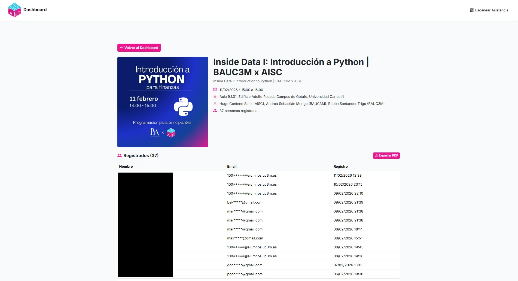Select the pgo*****@gmail.com email cell
The height and width of the screenshot is (281, 518).
(x=245, y=274)
